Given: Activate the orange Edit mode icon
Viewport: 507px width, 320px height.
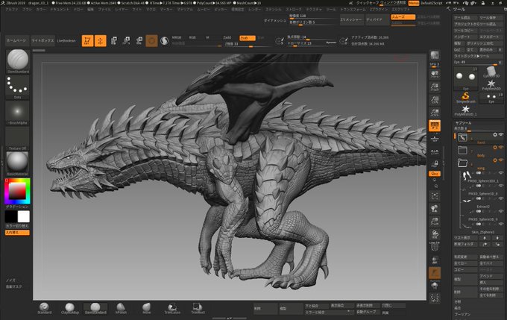Looking at the screenshot, I should (87, 41).
